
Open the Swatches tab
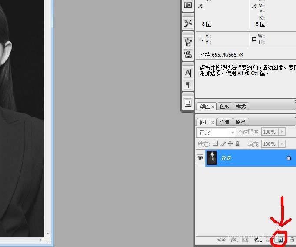pyautogui.click(x=225, y=107)
